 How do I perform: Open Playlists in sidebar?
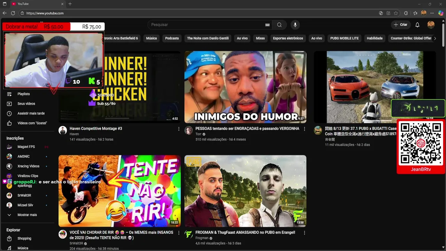coord(24,94)
